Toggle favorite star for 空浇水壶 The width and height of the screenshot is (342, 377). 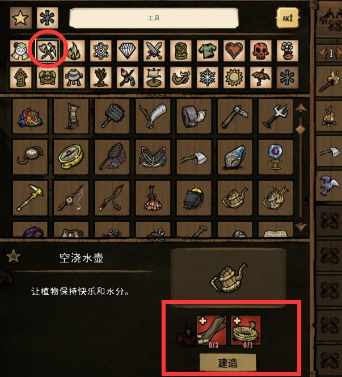[x=13, y=256]
